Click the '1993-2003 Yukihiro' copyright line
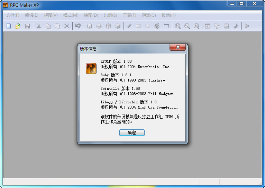Image resolution: width=265 pixels, height=188 pixels. [132, 80]
